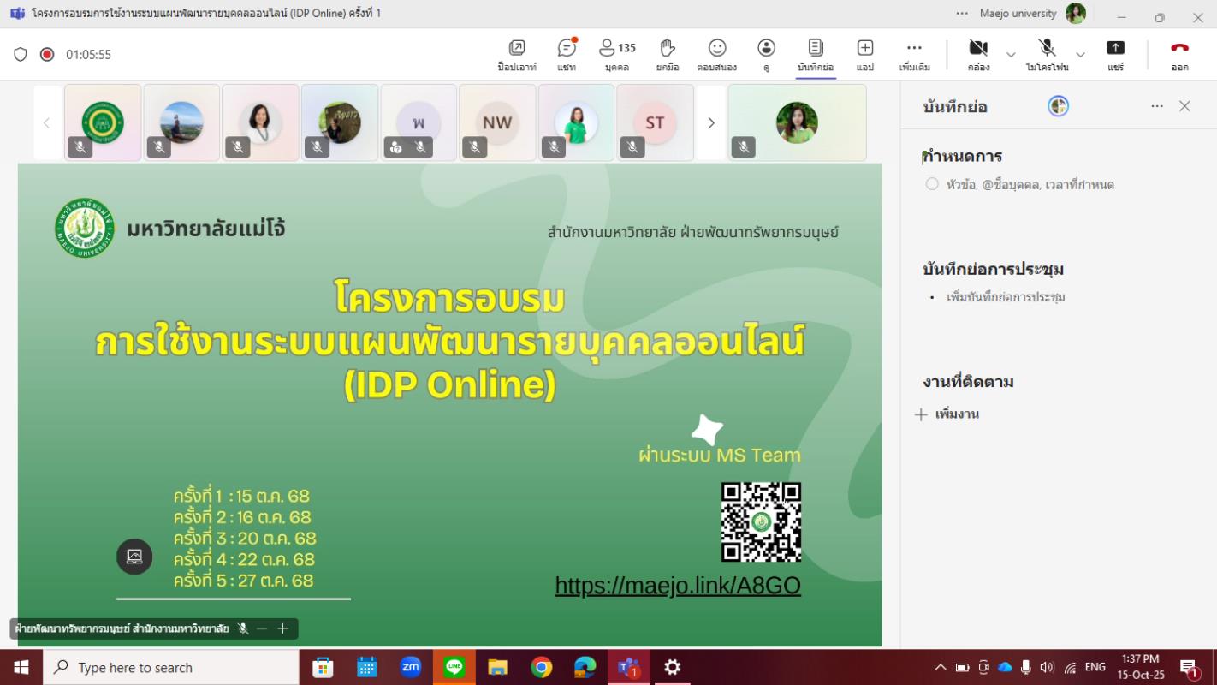Unmute the microphone (ไมโครโฟน)
1217x685 pixels.
(x=1046, y=54)
